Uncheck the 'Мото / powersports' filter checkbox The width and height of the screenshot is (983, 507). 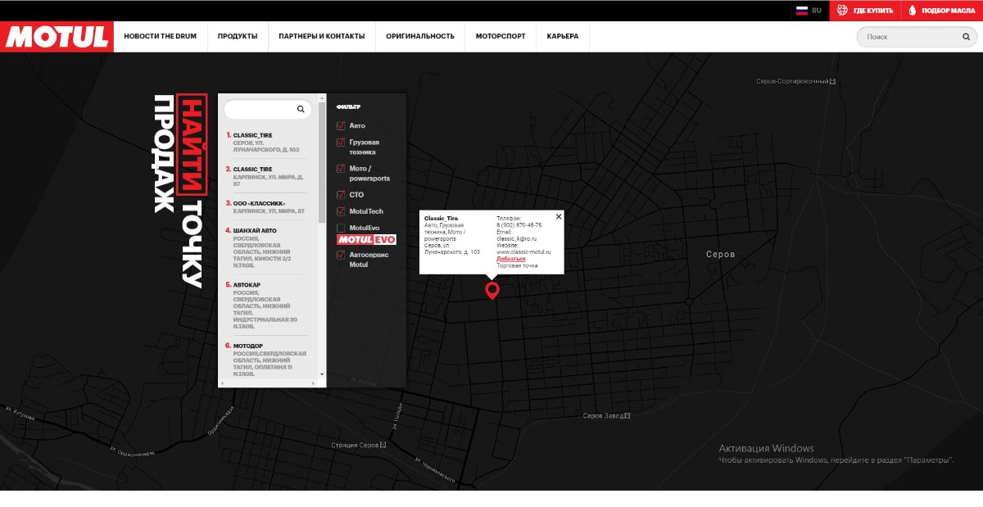point(341,169)
